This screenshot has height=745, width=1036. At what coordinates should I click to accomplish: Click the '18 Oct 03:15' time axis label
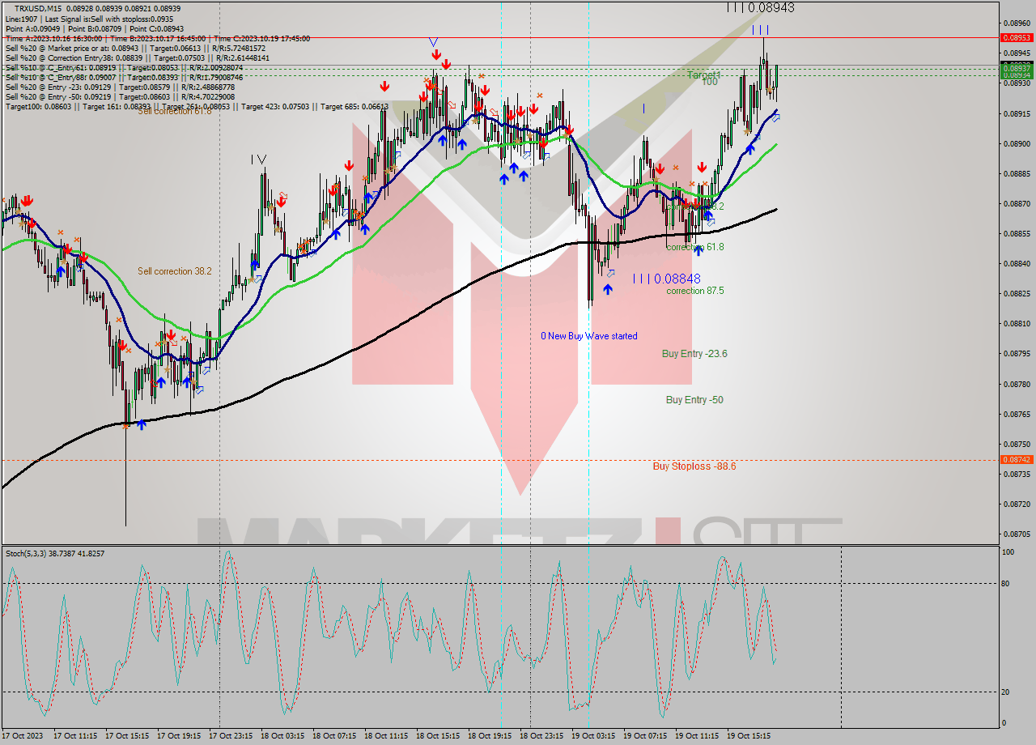click(x=282, y=736)
